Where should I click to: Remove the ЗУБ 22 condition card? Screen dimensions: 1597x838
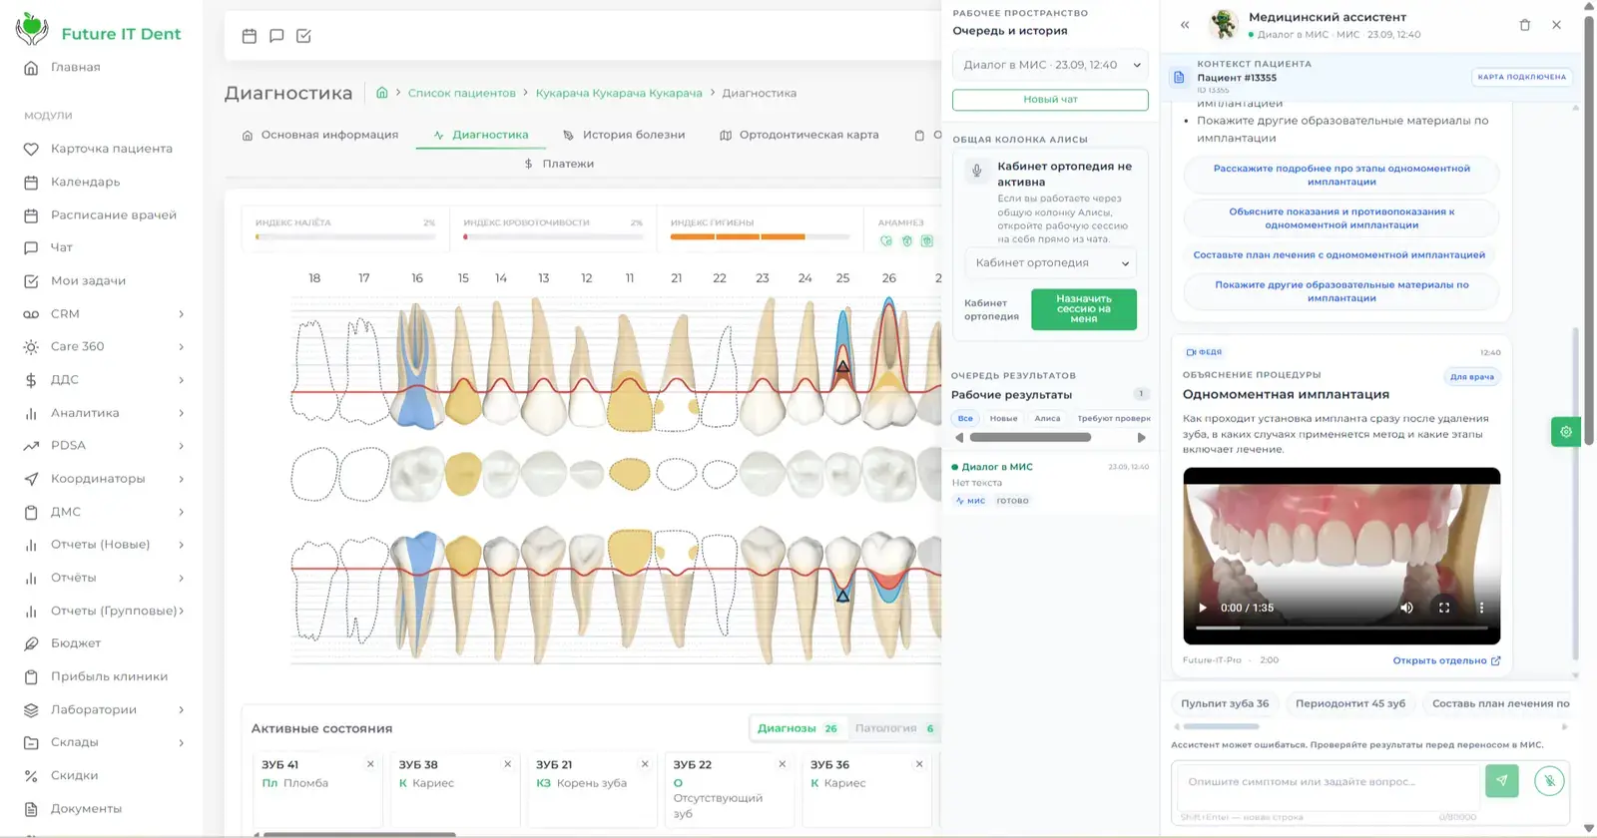click(782, 764)
